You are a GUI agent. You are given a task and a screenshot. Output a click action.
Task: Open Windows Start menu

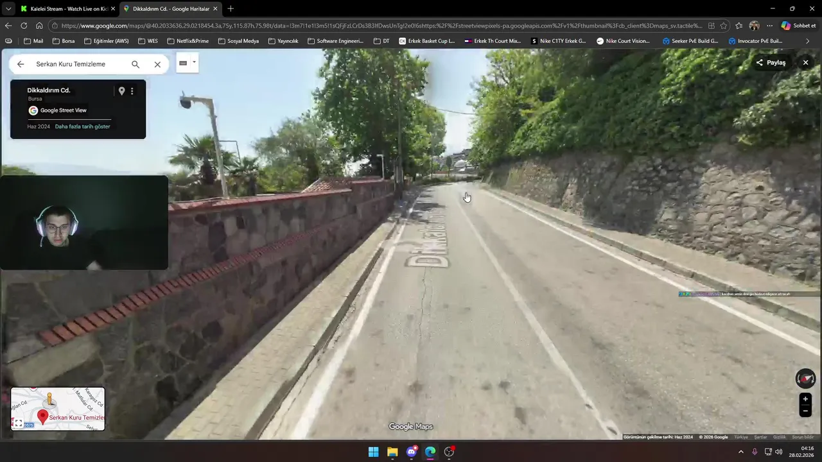(373, 452)
